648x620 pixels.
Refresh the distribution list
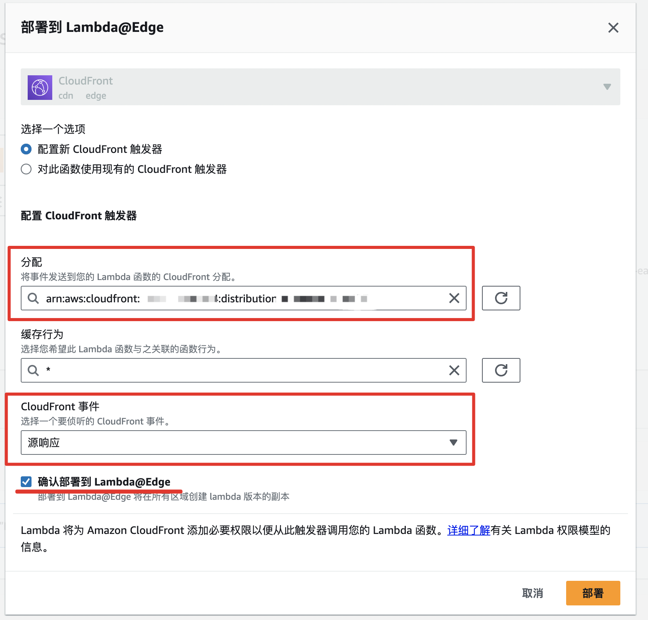point(501,298)
